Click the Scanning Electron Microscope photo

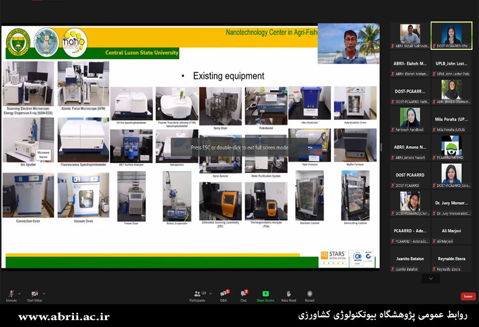point(28,83)
